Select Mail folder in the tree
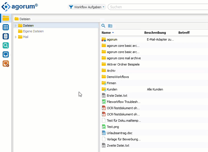This screenshot has width=208, height=152. click(26, 37)
